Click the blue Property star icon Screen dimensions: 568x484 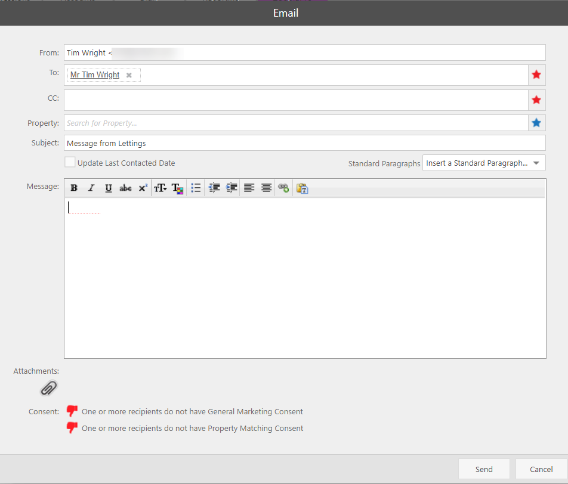(x=536, y=123)
